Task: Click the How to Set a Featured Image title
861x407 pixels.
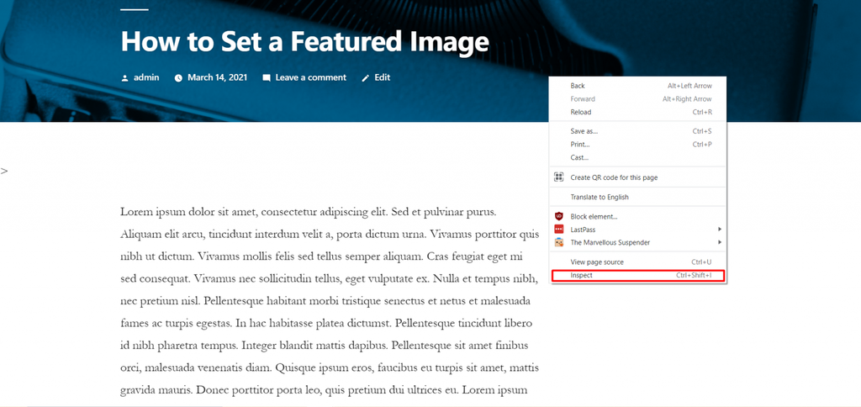Action: tap(304, 41)
